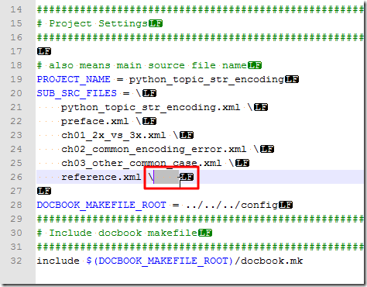Image resolution: width=367 pixels, height=287 pixels.
Task: Click line number 23 in gutter
Action: coord(16,135)
